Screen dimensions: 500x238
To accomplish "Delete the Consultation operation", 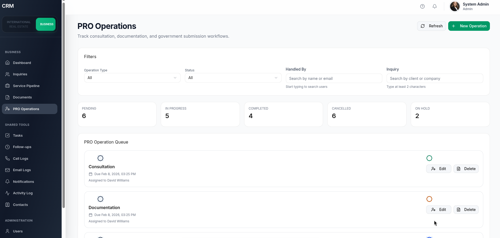I will pos(466,169).
